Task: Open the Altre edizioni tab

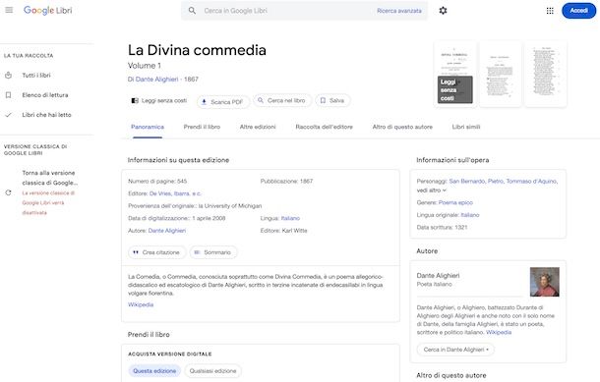Action: (x=258, y=127)
